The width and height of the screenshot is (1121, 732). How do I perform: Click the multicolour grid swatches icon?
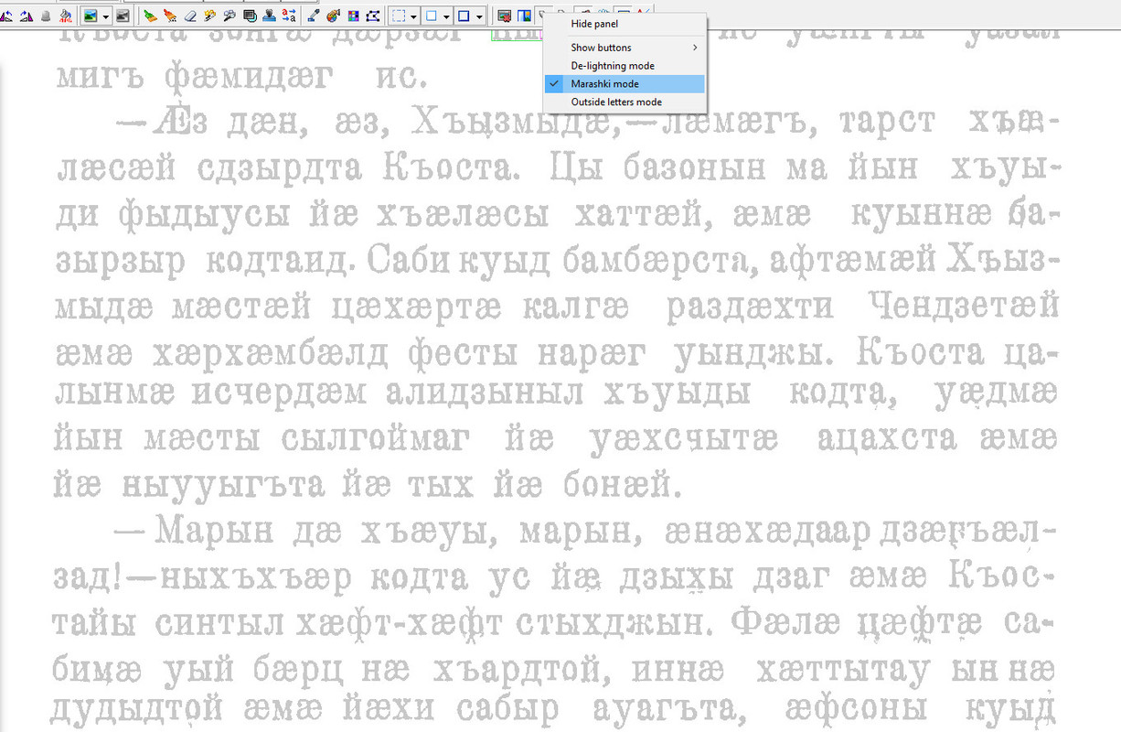(352, 16)
